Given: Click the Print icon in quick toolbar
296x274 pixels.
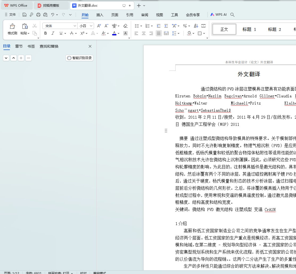Looking at the screenshot, I should click(38, 15).
